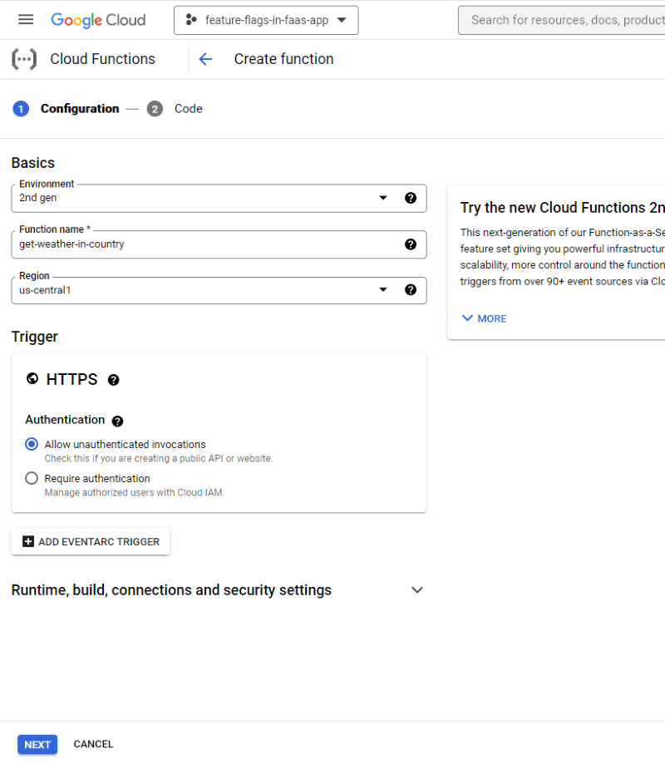The width and height of the screenshot is (665, 764).
Task: Click the MORE link in the 2nd gen panel
Action: [483, 318]
